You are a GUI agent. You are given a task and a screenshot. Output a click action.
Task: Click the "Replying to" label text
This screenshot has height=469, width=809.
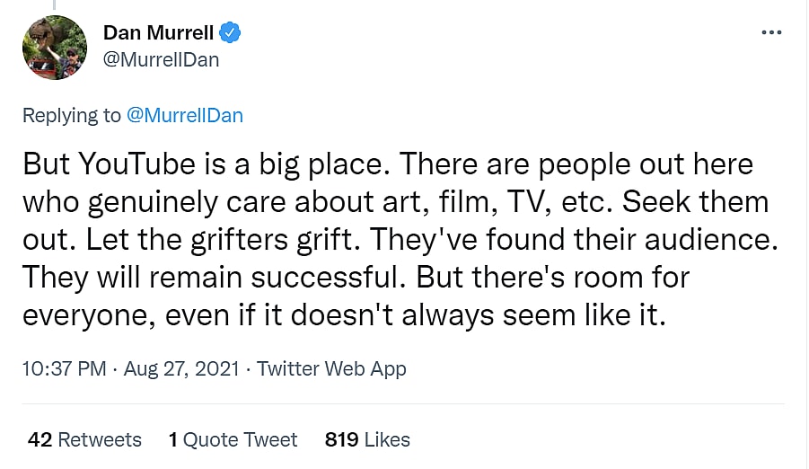click(x=71, y=115)
